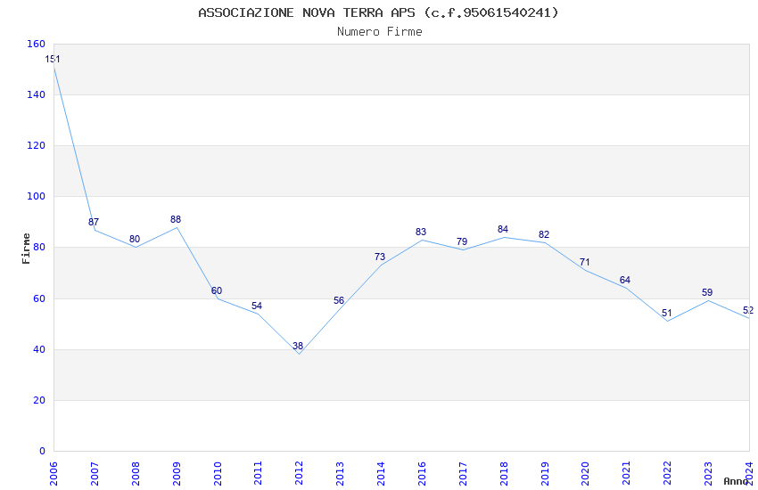The image size is (758, 490).
Task: Select the 83 data label
Action: (421, 233)
